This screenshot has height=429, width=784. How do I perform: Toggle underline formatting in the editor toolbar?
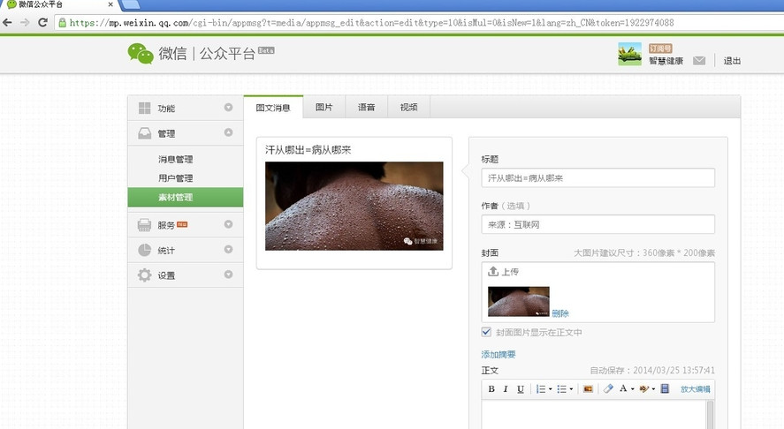521,388
